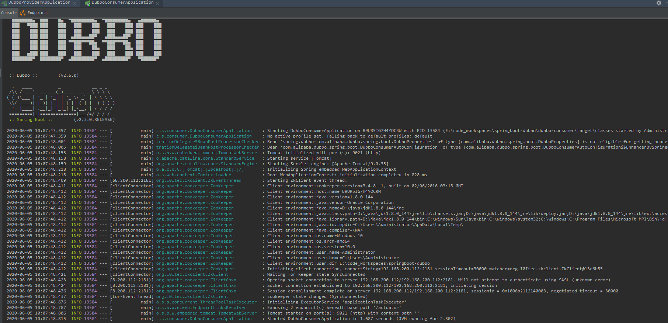Click 'Initializing Spring embedded WebApplicationContext' message
The image size is (668, 323).
pos(331,169)
